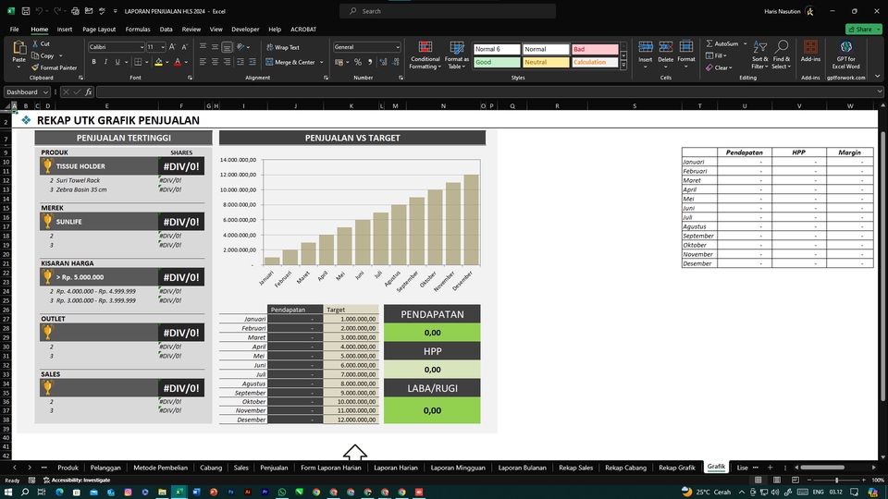Image resolution: width=888 pixels, height=499 pixels.
Task: Open the Clear dropdown
Action: [x=720, y=67]
